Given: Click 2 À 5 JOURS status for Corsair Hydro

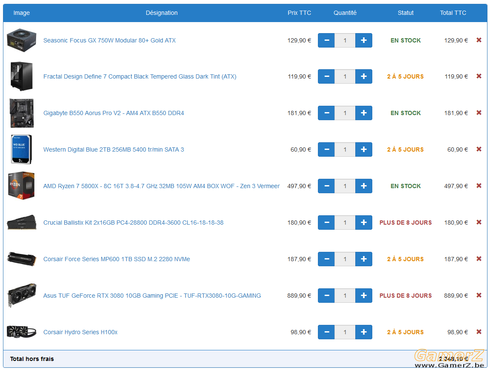Looking at the screenshot, I should coord(405,332).
